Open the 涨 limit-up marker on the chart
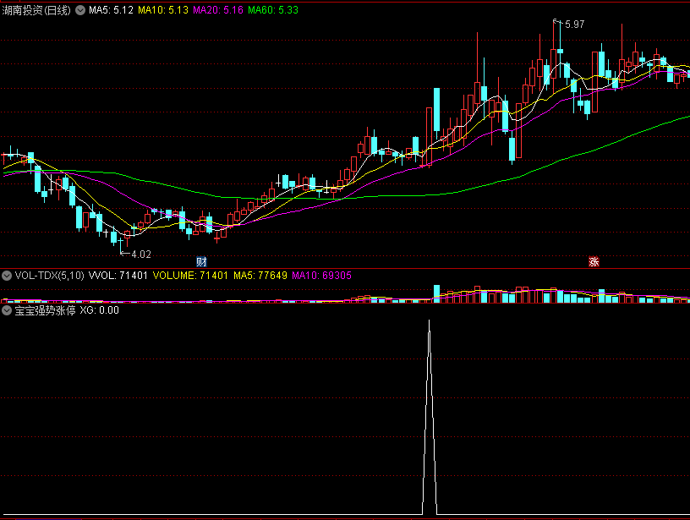690x520 pixels. click(x=594, y=262)
